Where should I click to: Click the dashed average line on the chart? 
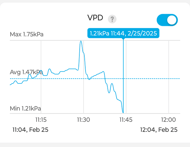point(148,79)
